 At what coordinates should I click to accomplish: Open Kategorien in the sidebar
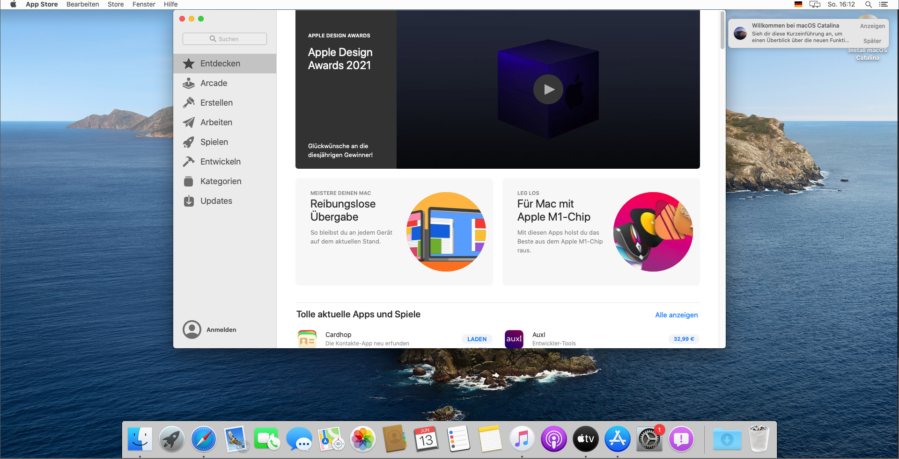tap(221, 181)
